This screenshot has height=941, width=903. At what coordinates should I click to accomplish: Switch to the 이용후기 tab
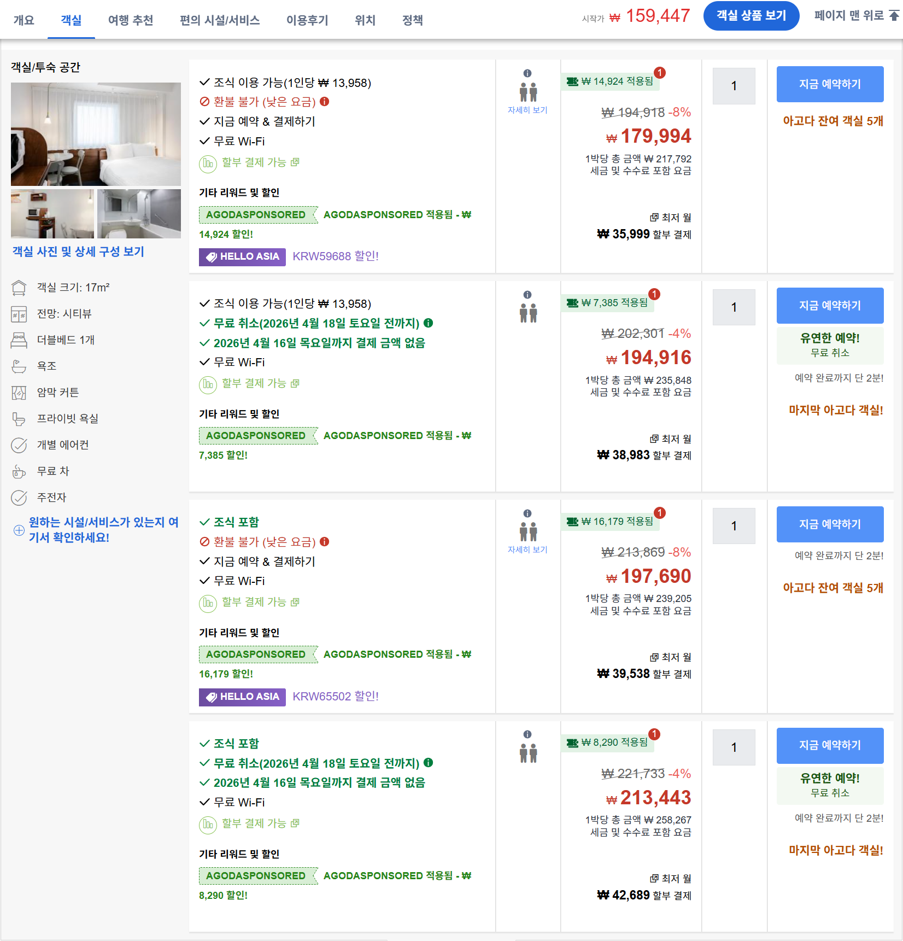[x=307, y=20]
